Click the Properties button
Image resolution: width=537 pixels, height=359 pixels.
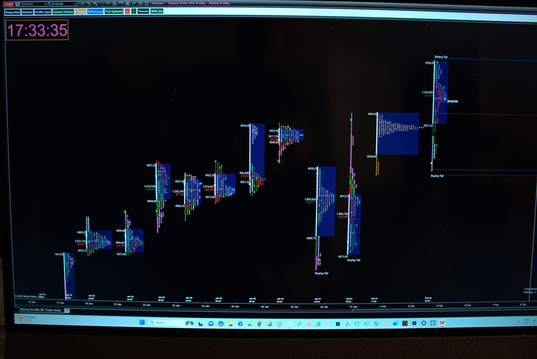(x=12, y=12)
